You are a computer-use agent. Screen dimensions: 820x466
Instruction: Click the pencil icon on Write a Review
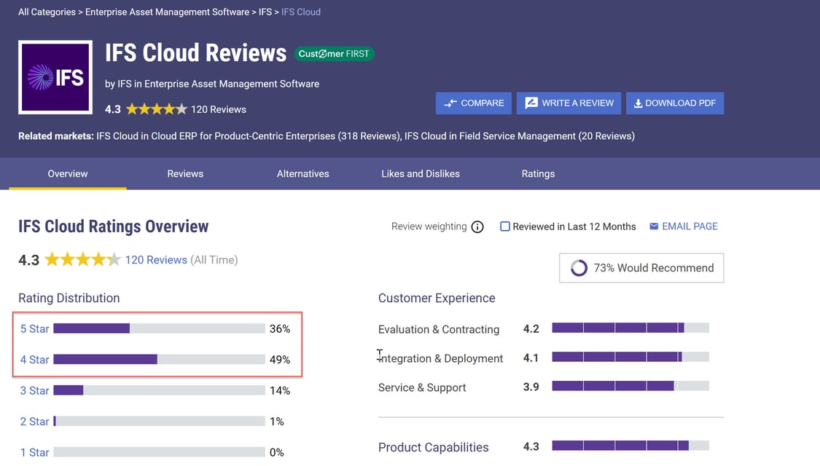[x=531, y=103]
